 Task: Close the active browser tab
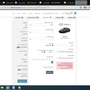(85, 2)
